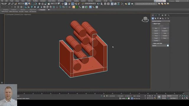189x106 pixels.
Task: Click the Play Animation button
Action: [150, 96]
